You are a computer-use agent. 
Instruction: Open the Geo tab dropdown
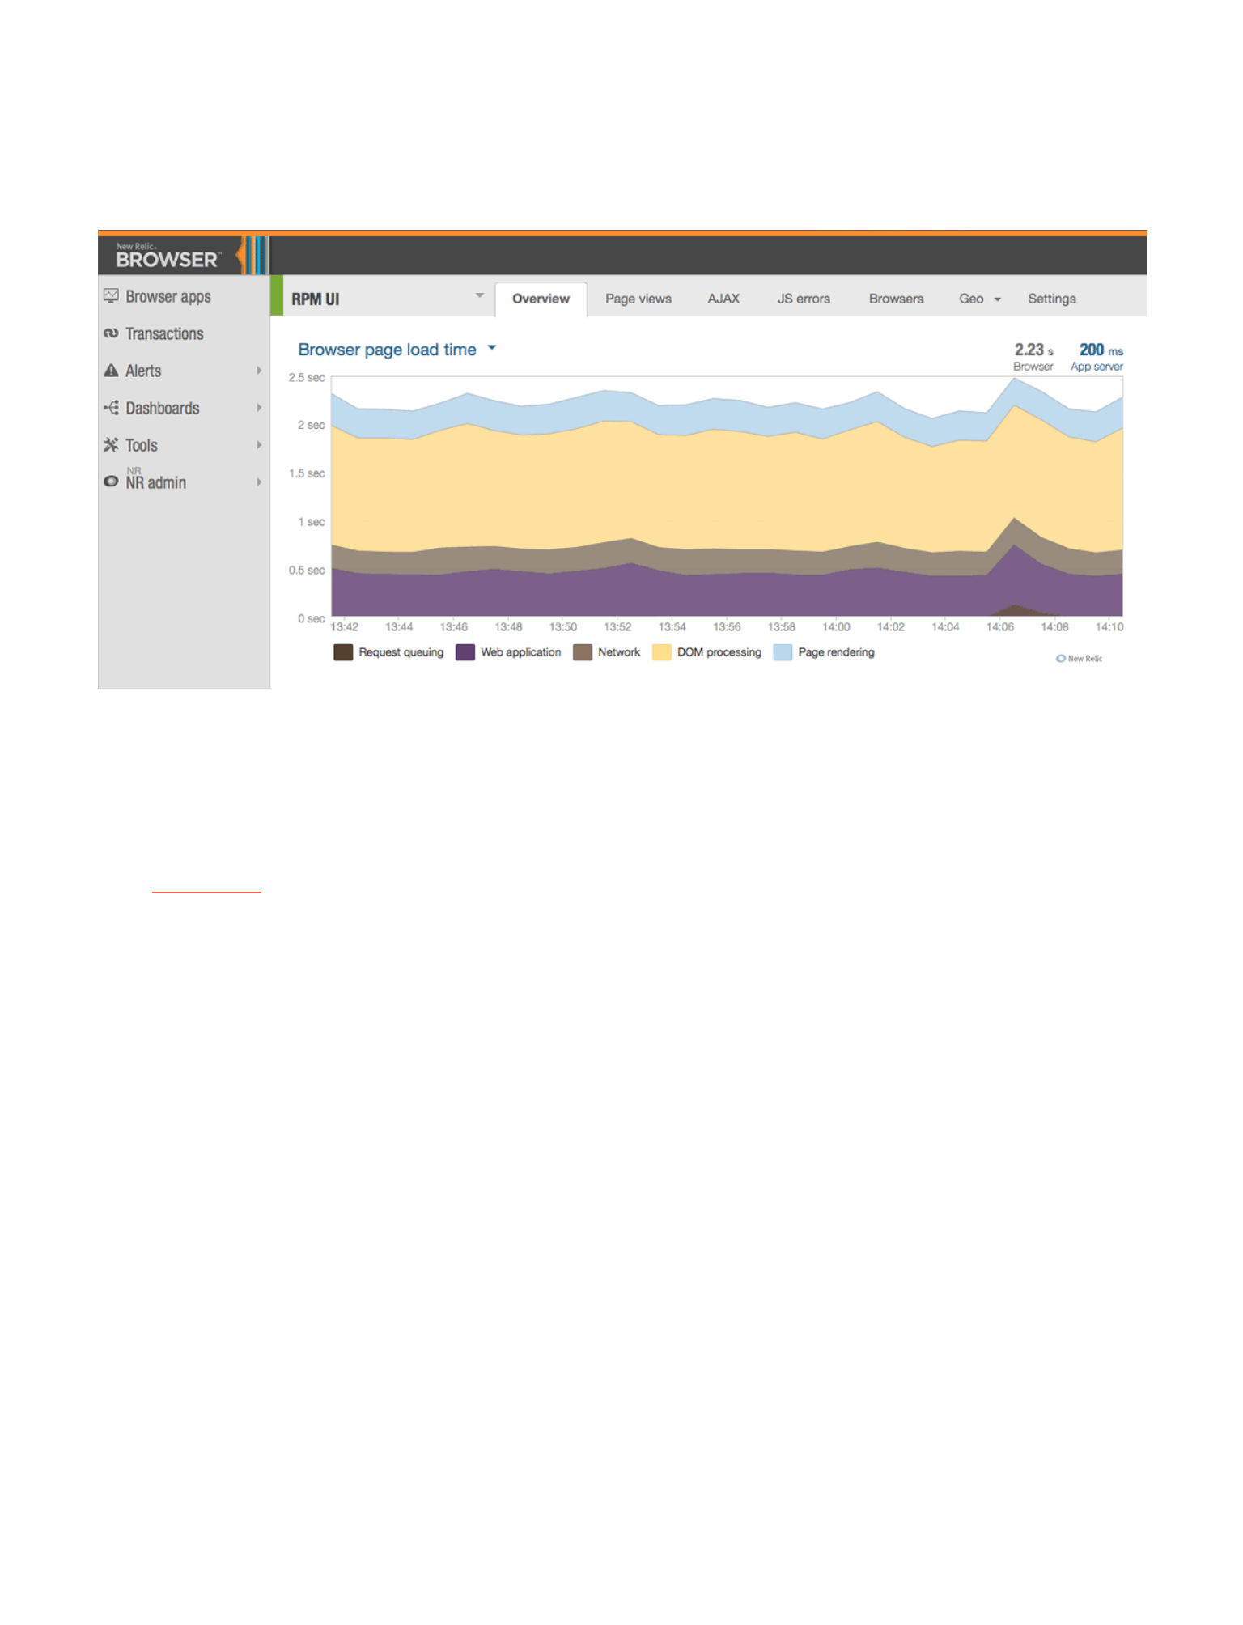[x=998, y=299]
